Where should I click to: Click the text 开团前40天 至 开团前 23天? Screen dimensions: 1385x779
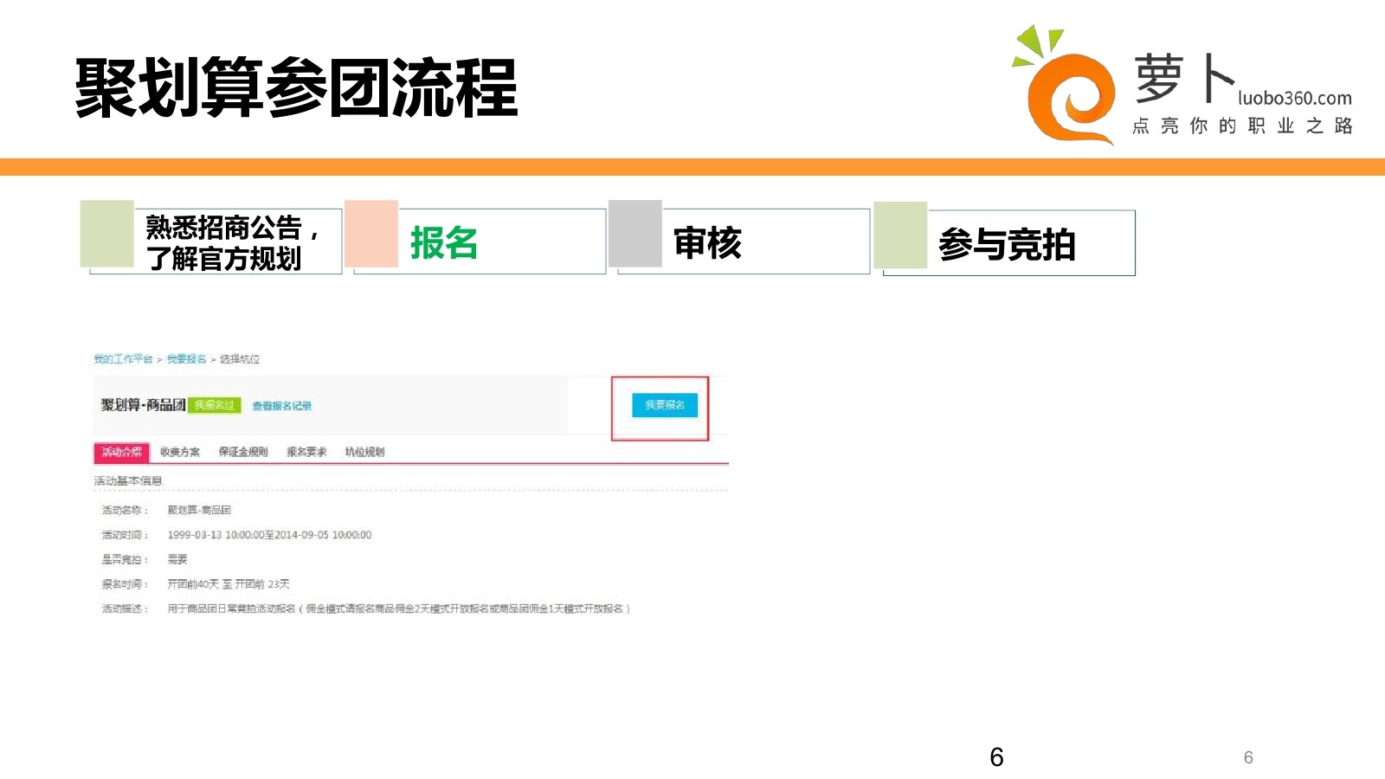(x=229, y=584)
